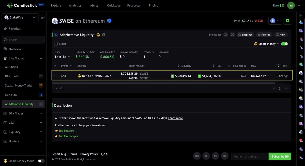Open the YouTube icon in footer
Image resolution: width=305 pixels, height=166 pixels.
coord(225,156)
